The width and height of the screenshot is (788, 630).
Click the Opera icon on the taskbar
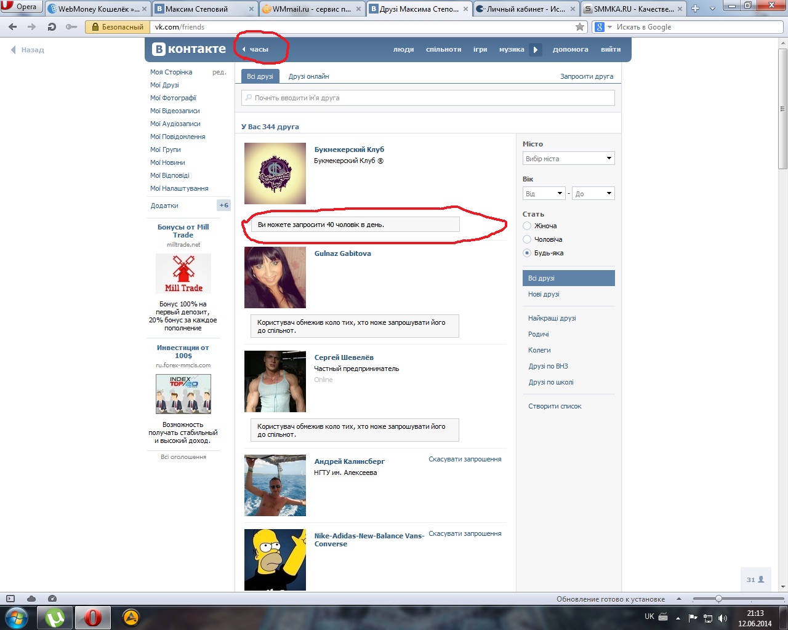[92, 617]
